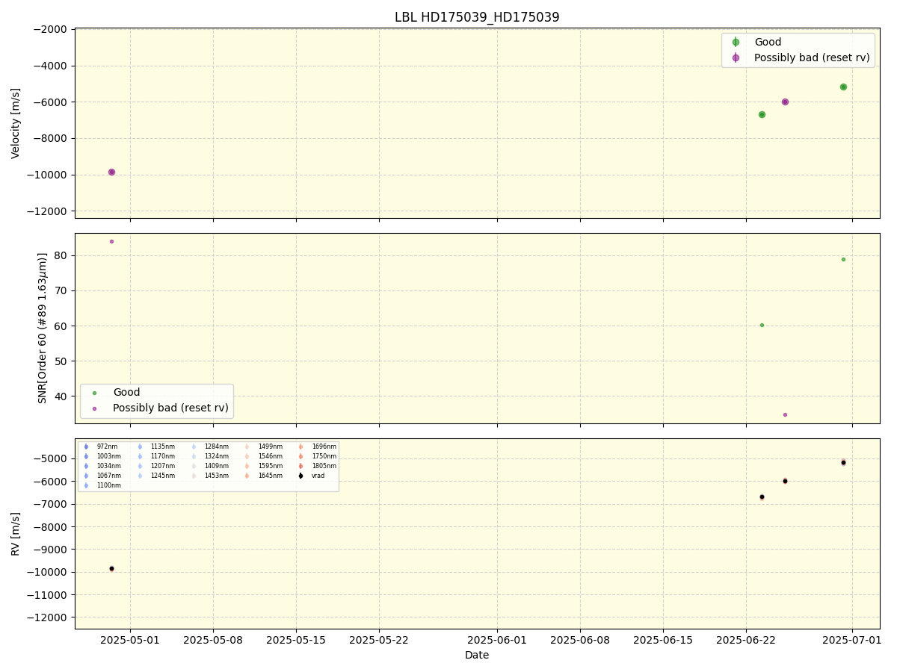The height and width of the screenshot is (672, 897).
Task: Click the green Good marker in SNR legend
Action: 94,393
